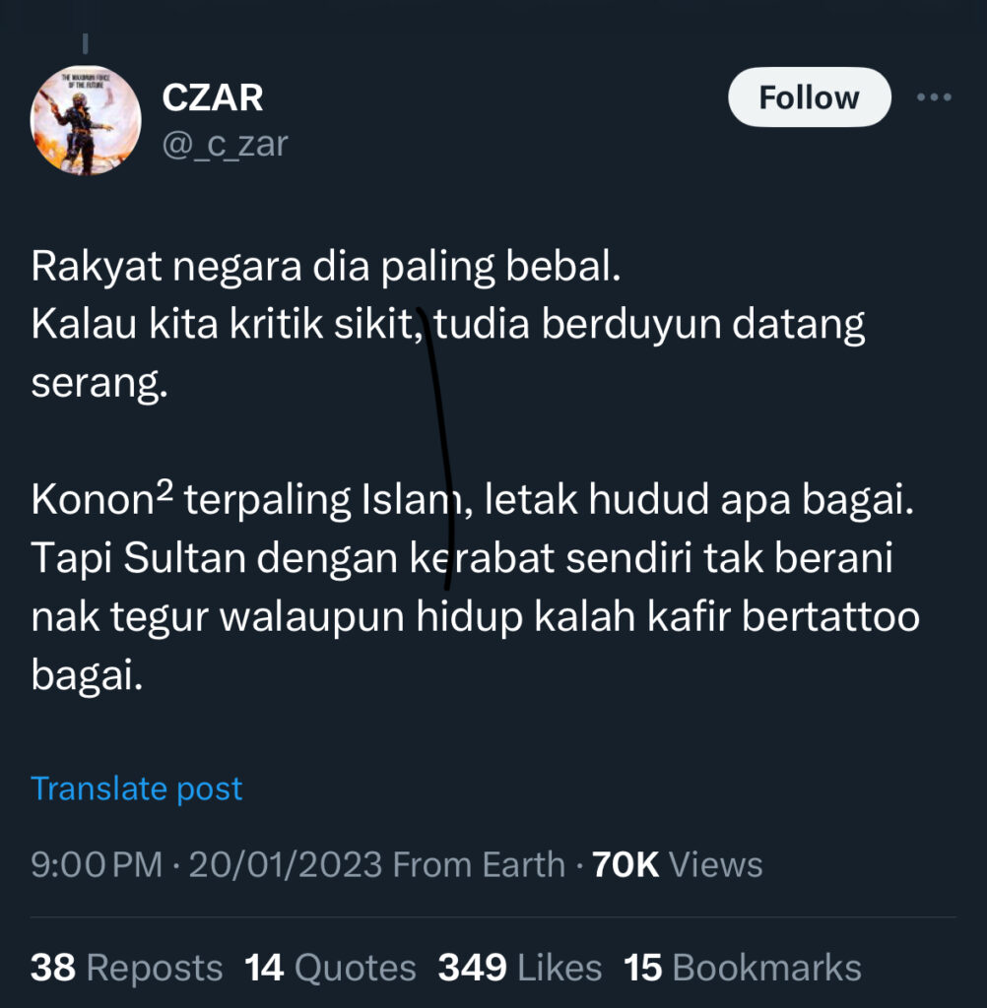987x1008 pixels.
Task: Show the 349 Likes list
Action: (520, 968)
